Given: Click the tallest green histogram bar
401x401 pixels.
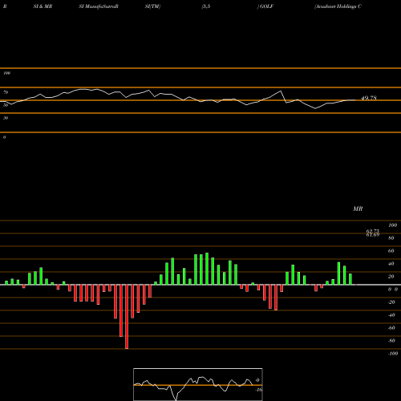Looking at the screenshot, I should pos(207,269).
